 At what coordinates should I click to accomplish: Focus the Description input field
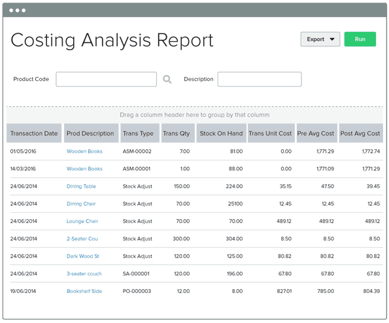tap(260, 79)
